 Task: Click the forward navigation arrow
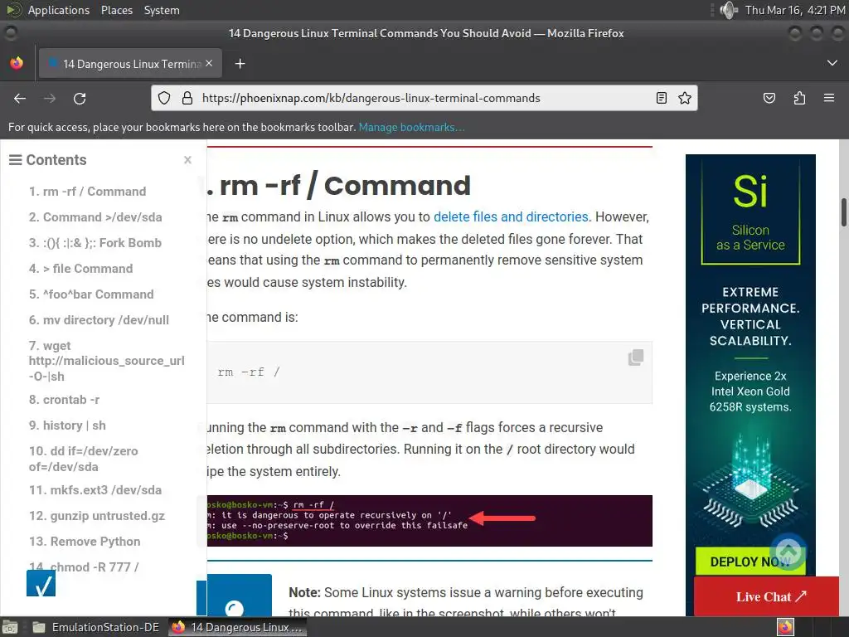(x=50, y=98)
